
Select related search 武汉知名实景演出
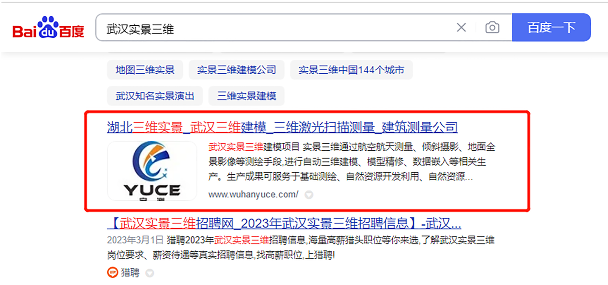[155, 96]
